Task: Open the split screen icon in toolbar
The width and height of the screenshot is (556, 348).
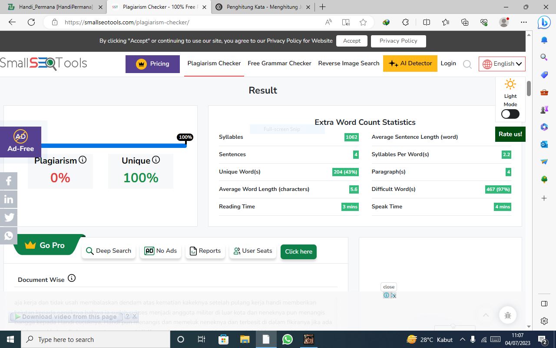Action: (427, 22)
